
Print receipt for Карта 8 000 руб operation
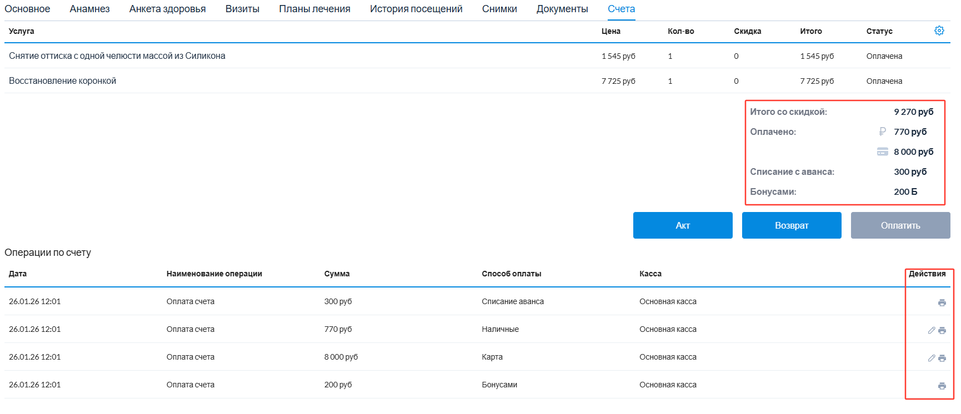pyautogui.click(x=942, y=358)
